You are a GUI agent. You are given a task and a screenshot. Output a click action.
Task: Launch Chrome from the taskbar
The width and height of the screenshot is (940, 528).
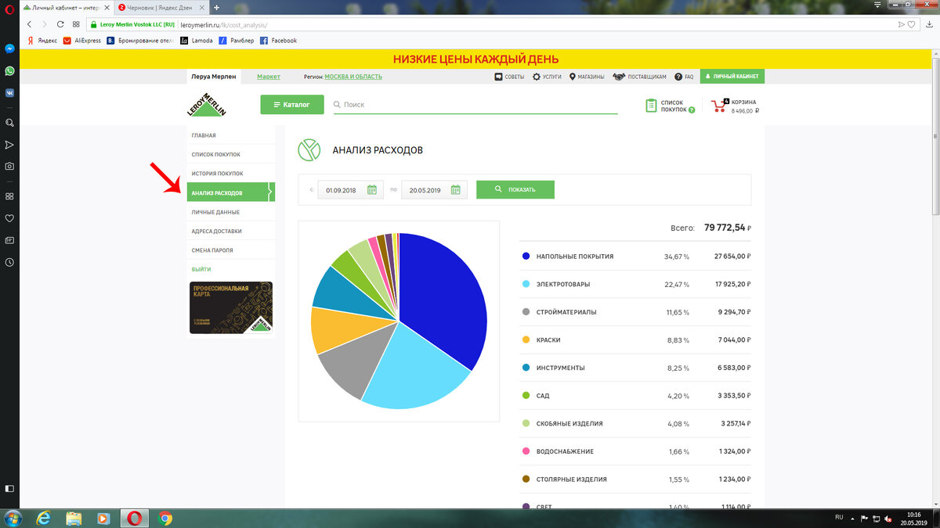(x=165, y=518)
